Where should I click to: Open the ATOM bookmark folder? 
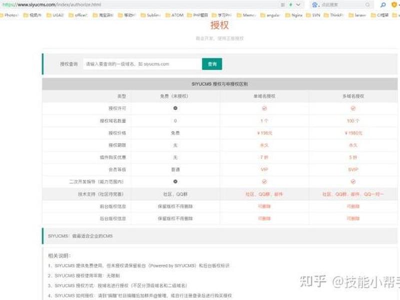[174, 15]
